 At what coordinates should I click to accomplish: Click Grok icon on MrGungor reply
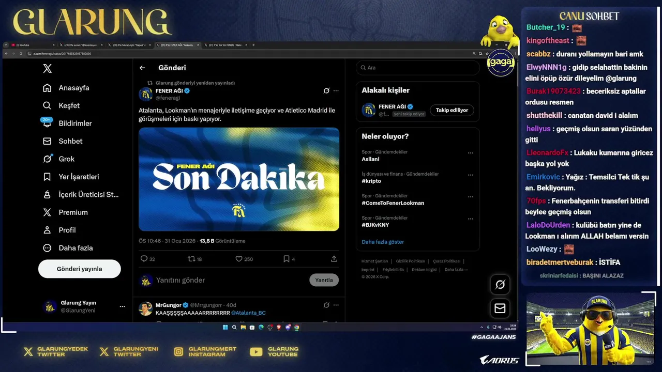(x=326, y=305)
